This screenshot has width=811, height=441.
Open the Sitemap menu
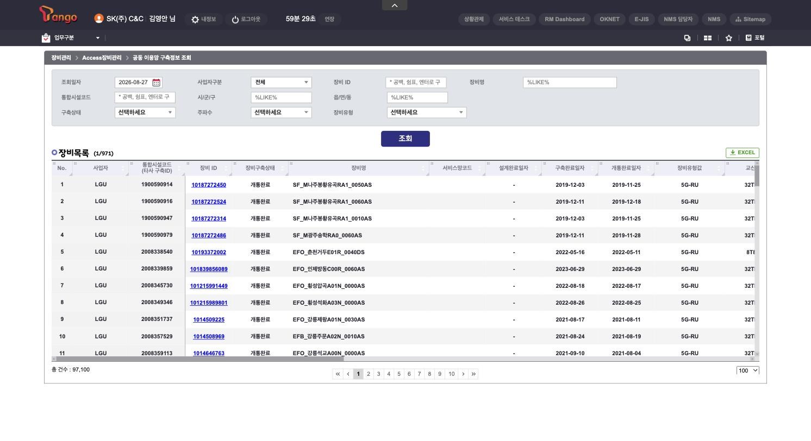click(750, 20)
